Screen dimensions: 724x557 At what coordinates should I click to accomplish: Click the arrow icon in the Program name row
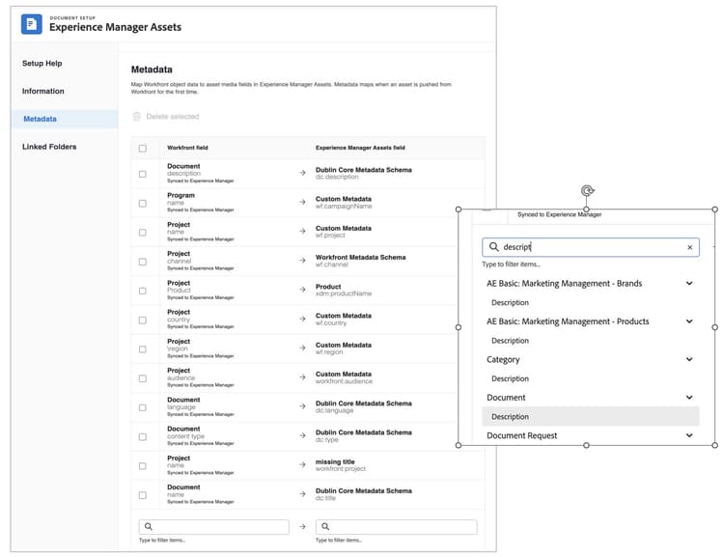tap(302, 203)
